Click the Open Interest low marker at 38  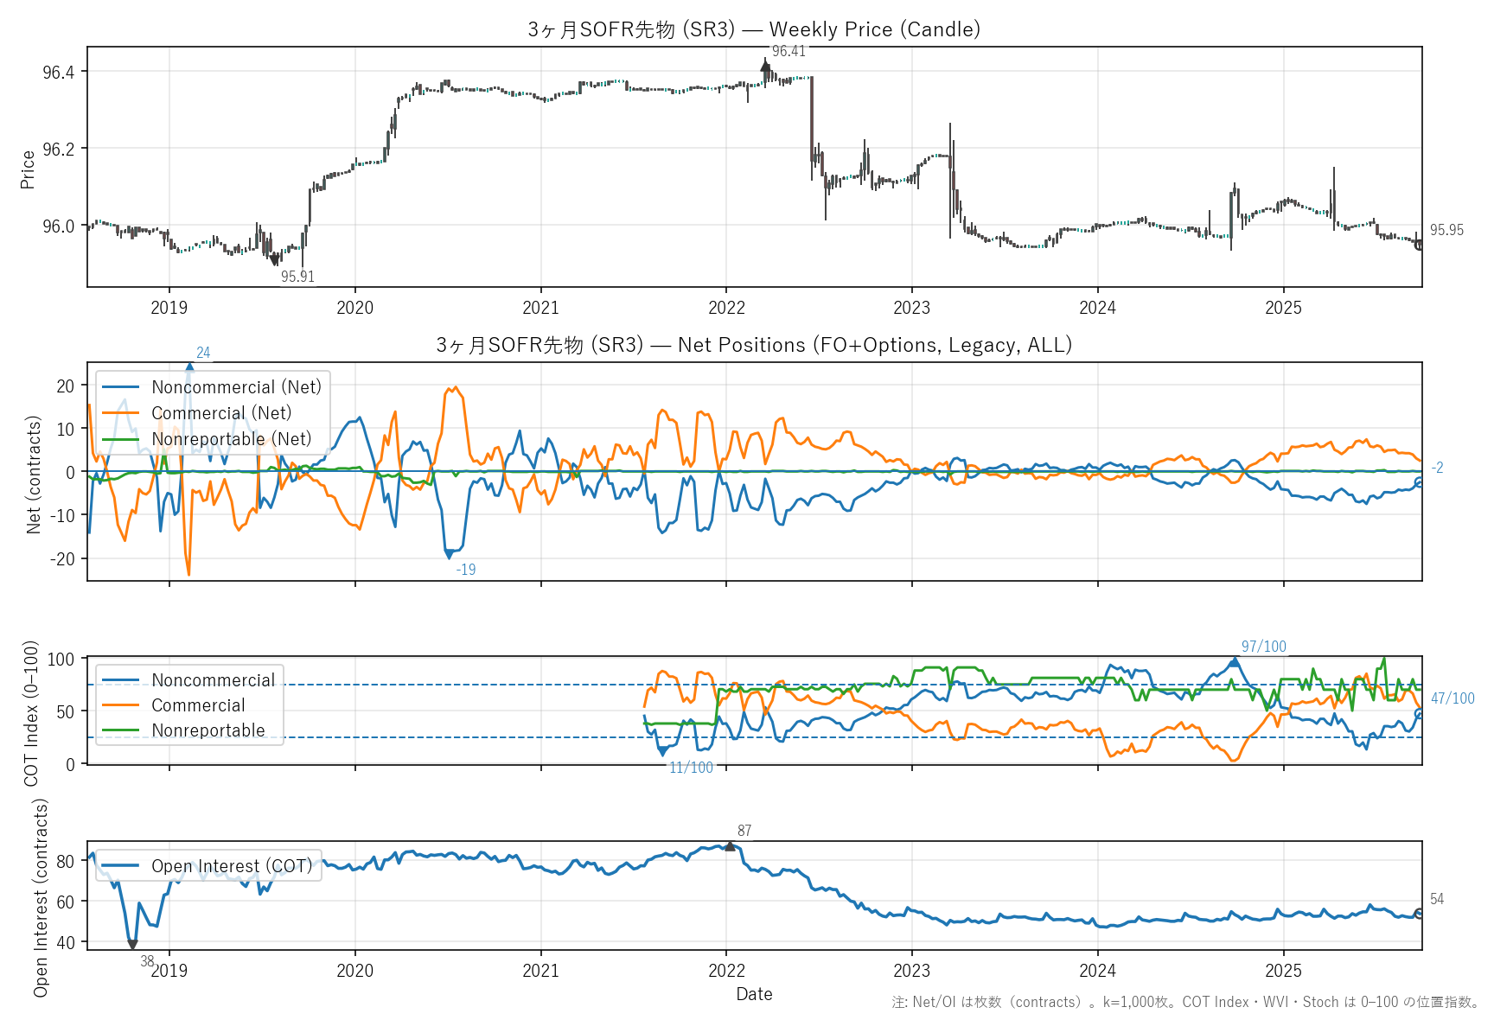(132, 945)
